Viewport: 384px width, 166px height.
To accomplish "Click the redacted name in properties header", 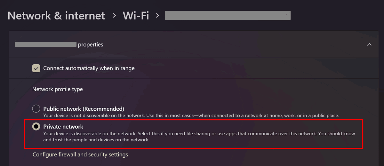I will [x=46, y=44].
